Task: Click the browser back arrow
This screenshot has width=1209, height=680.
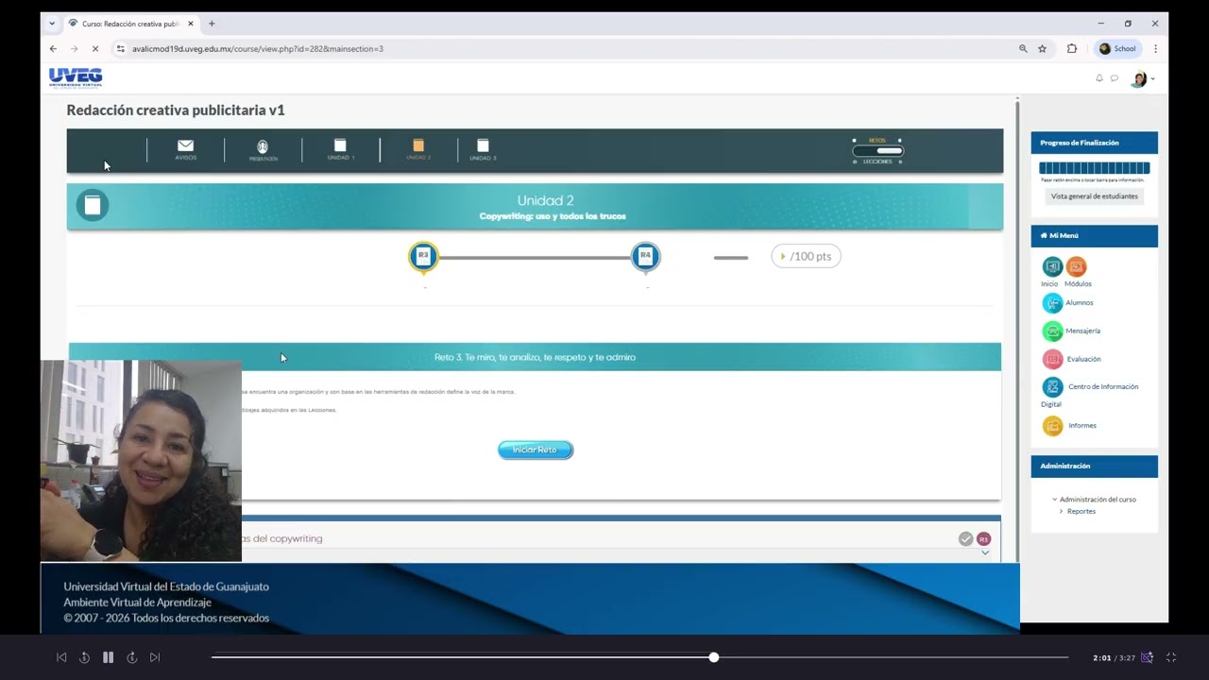Action: 53,48
